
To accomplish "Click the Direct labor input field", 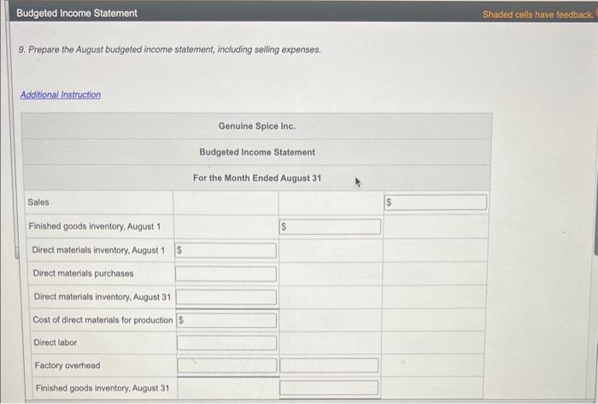I will (x=227, y=343).
